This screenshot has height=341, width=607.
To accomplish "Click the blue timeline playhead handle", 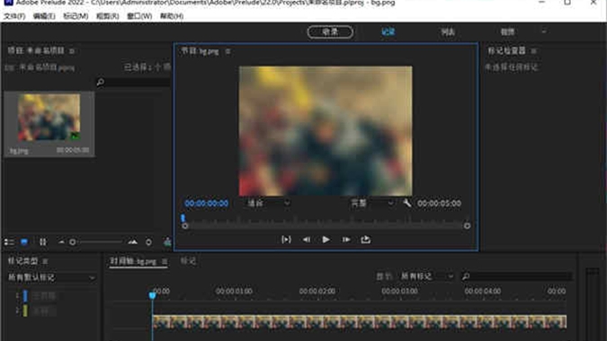I will pyautogui.click(x=152, y=295).
